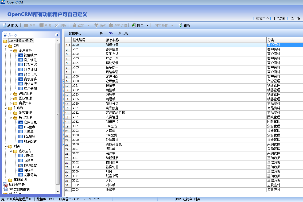Select row 10 code A021

coord(88,86)
